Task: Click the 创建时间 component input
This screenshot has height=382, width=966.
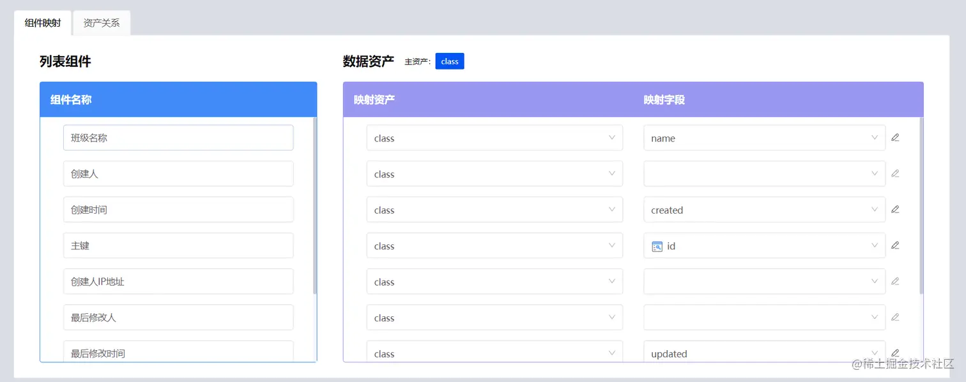Action: pos(178,209)
